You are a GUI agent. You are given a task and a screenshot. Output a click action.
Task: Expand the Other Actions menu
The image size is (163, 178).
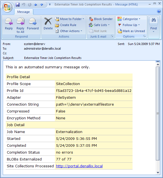click(x=69, y=31)
